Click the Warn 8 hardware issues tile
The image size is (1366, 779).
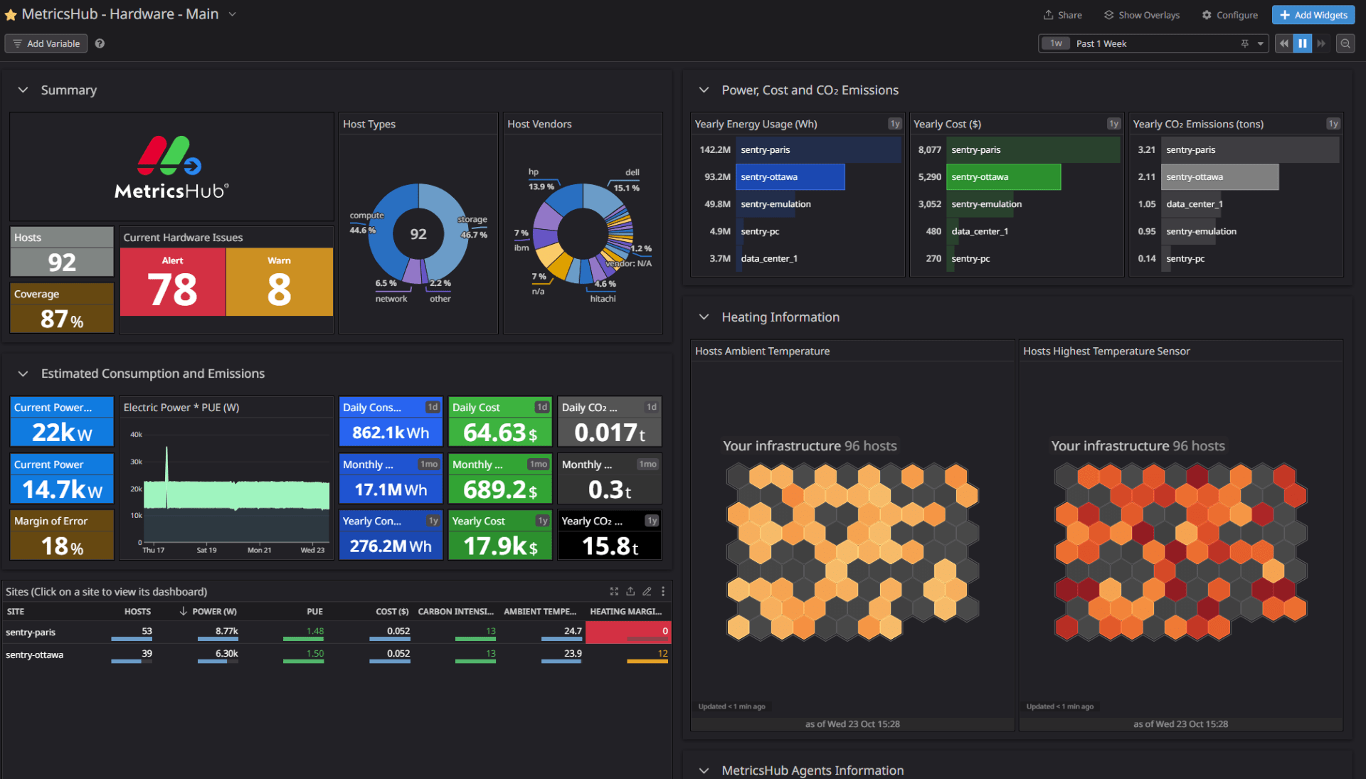point(280,282)
